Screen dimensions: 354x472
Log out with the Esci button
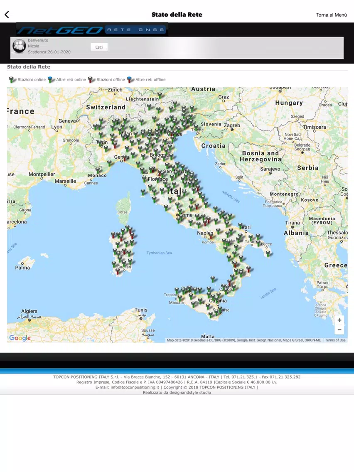click(x=99, y=47)
